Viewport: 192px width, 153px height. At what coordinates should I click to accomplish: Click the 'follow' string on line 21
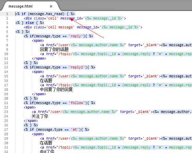(77, 103)
